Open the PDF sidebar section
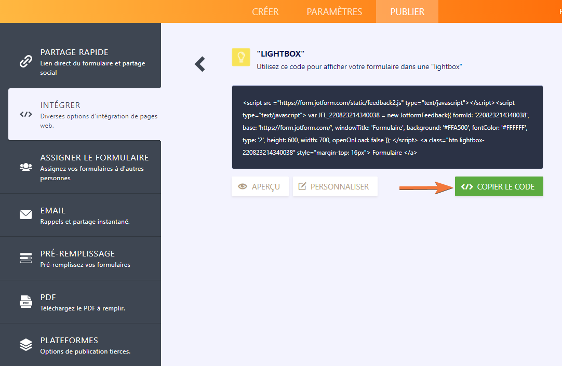This screenshot has height=366, width=562. click(x=81, y=302)
